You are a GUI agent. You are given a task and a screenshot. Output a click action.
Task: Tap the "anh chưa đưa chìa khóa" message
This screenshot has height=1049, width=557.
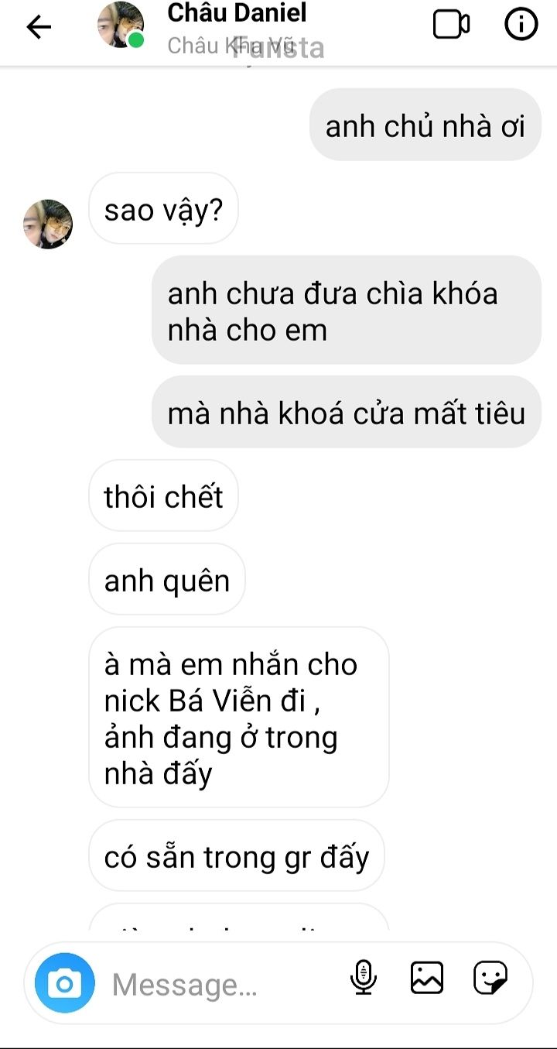pos(346,310)
